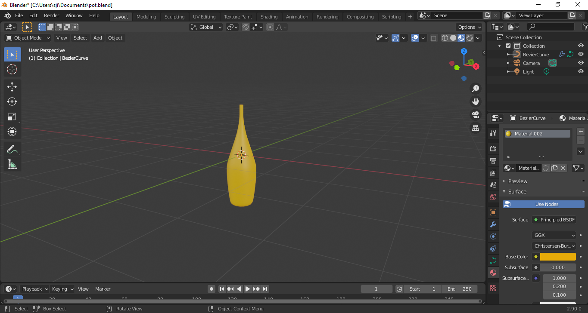588x313 pixels.
Task: Enable proportional editing toggle
Action: point(270,27)
